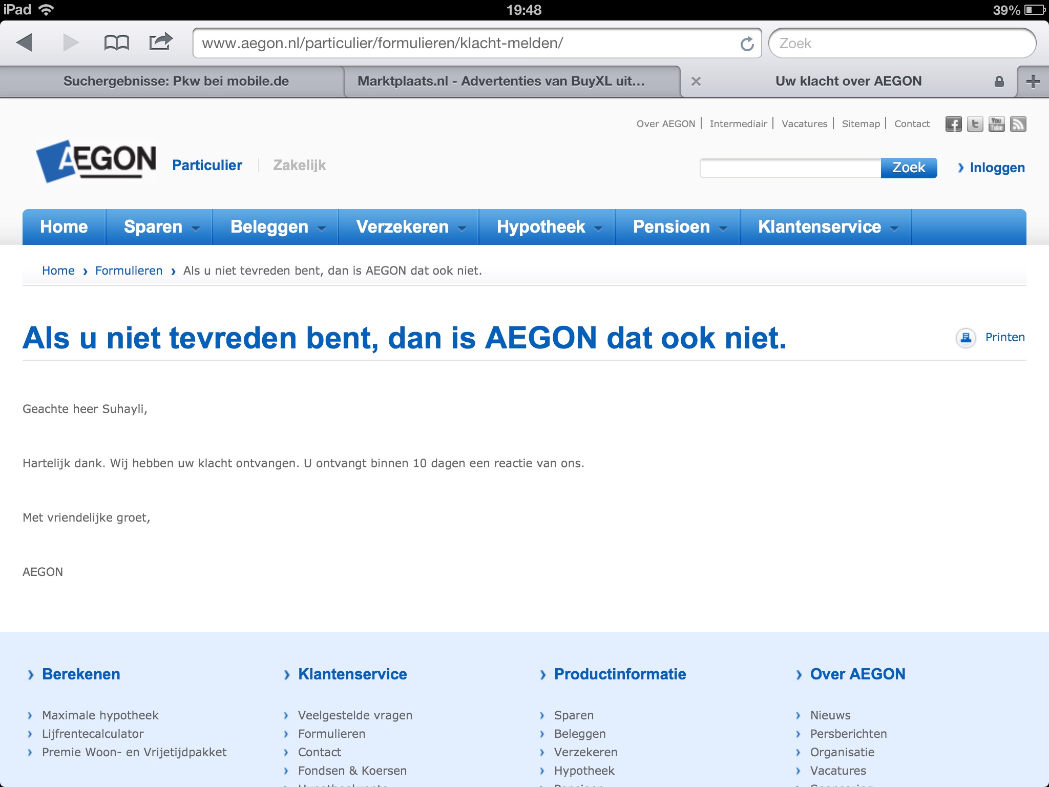1049x787 pixels.
Task: Expand the Sparen dropdown menu
Action: pos(159,227)
